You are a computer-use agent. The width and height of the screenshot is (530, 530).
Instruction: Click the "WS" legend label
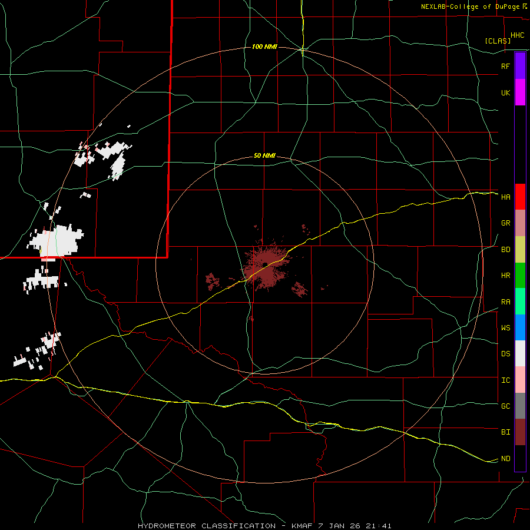(x=505, y=327)
